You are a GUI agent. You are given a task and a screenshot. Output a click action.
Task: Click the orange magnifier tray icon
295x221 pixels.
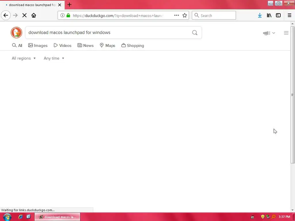click(274, 217)
